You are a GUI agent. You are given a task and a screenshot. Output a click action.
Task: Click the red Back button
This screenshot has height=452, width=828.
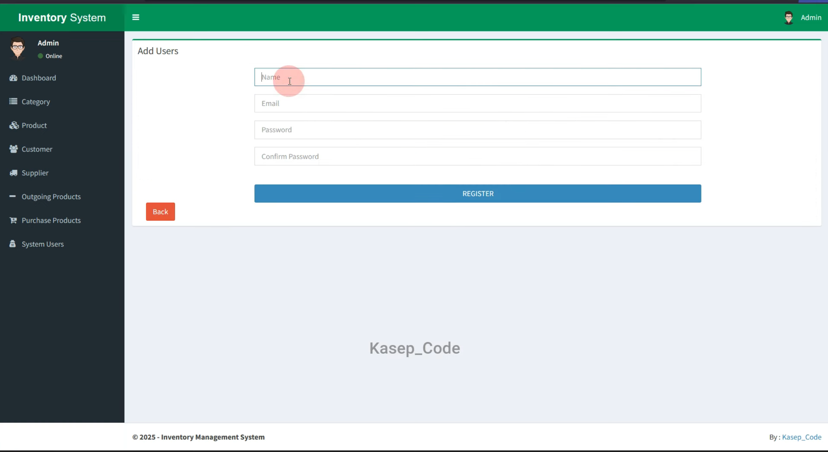[160, 211]
